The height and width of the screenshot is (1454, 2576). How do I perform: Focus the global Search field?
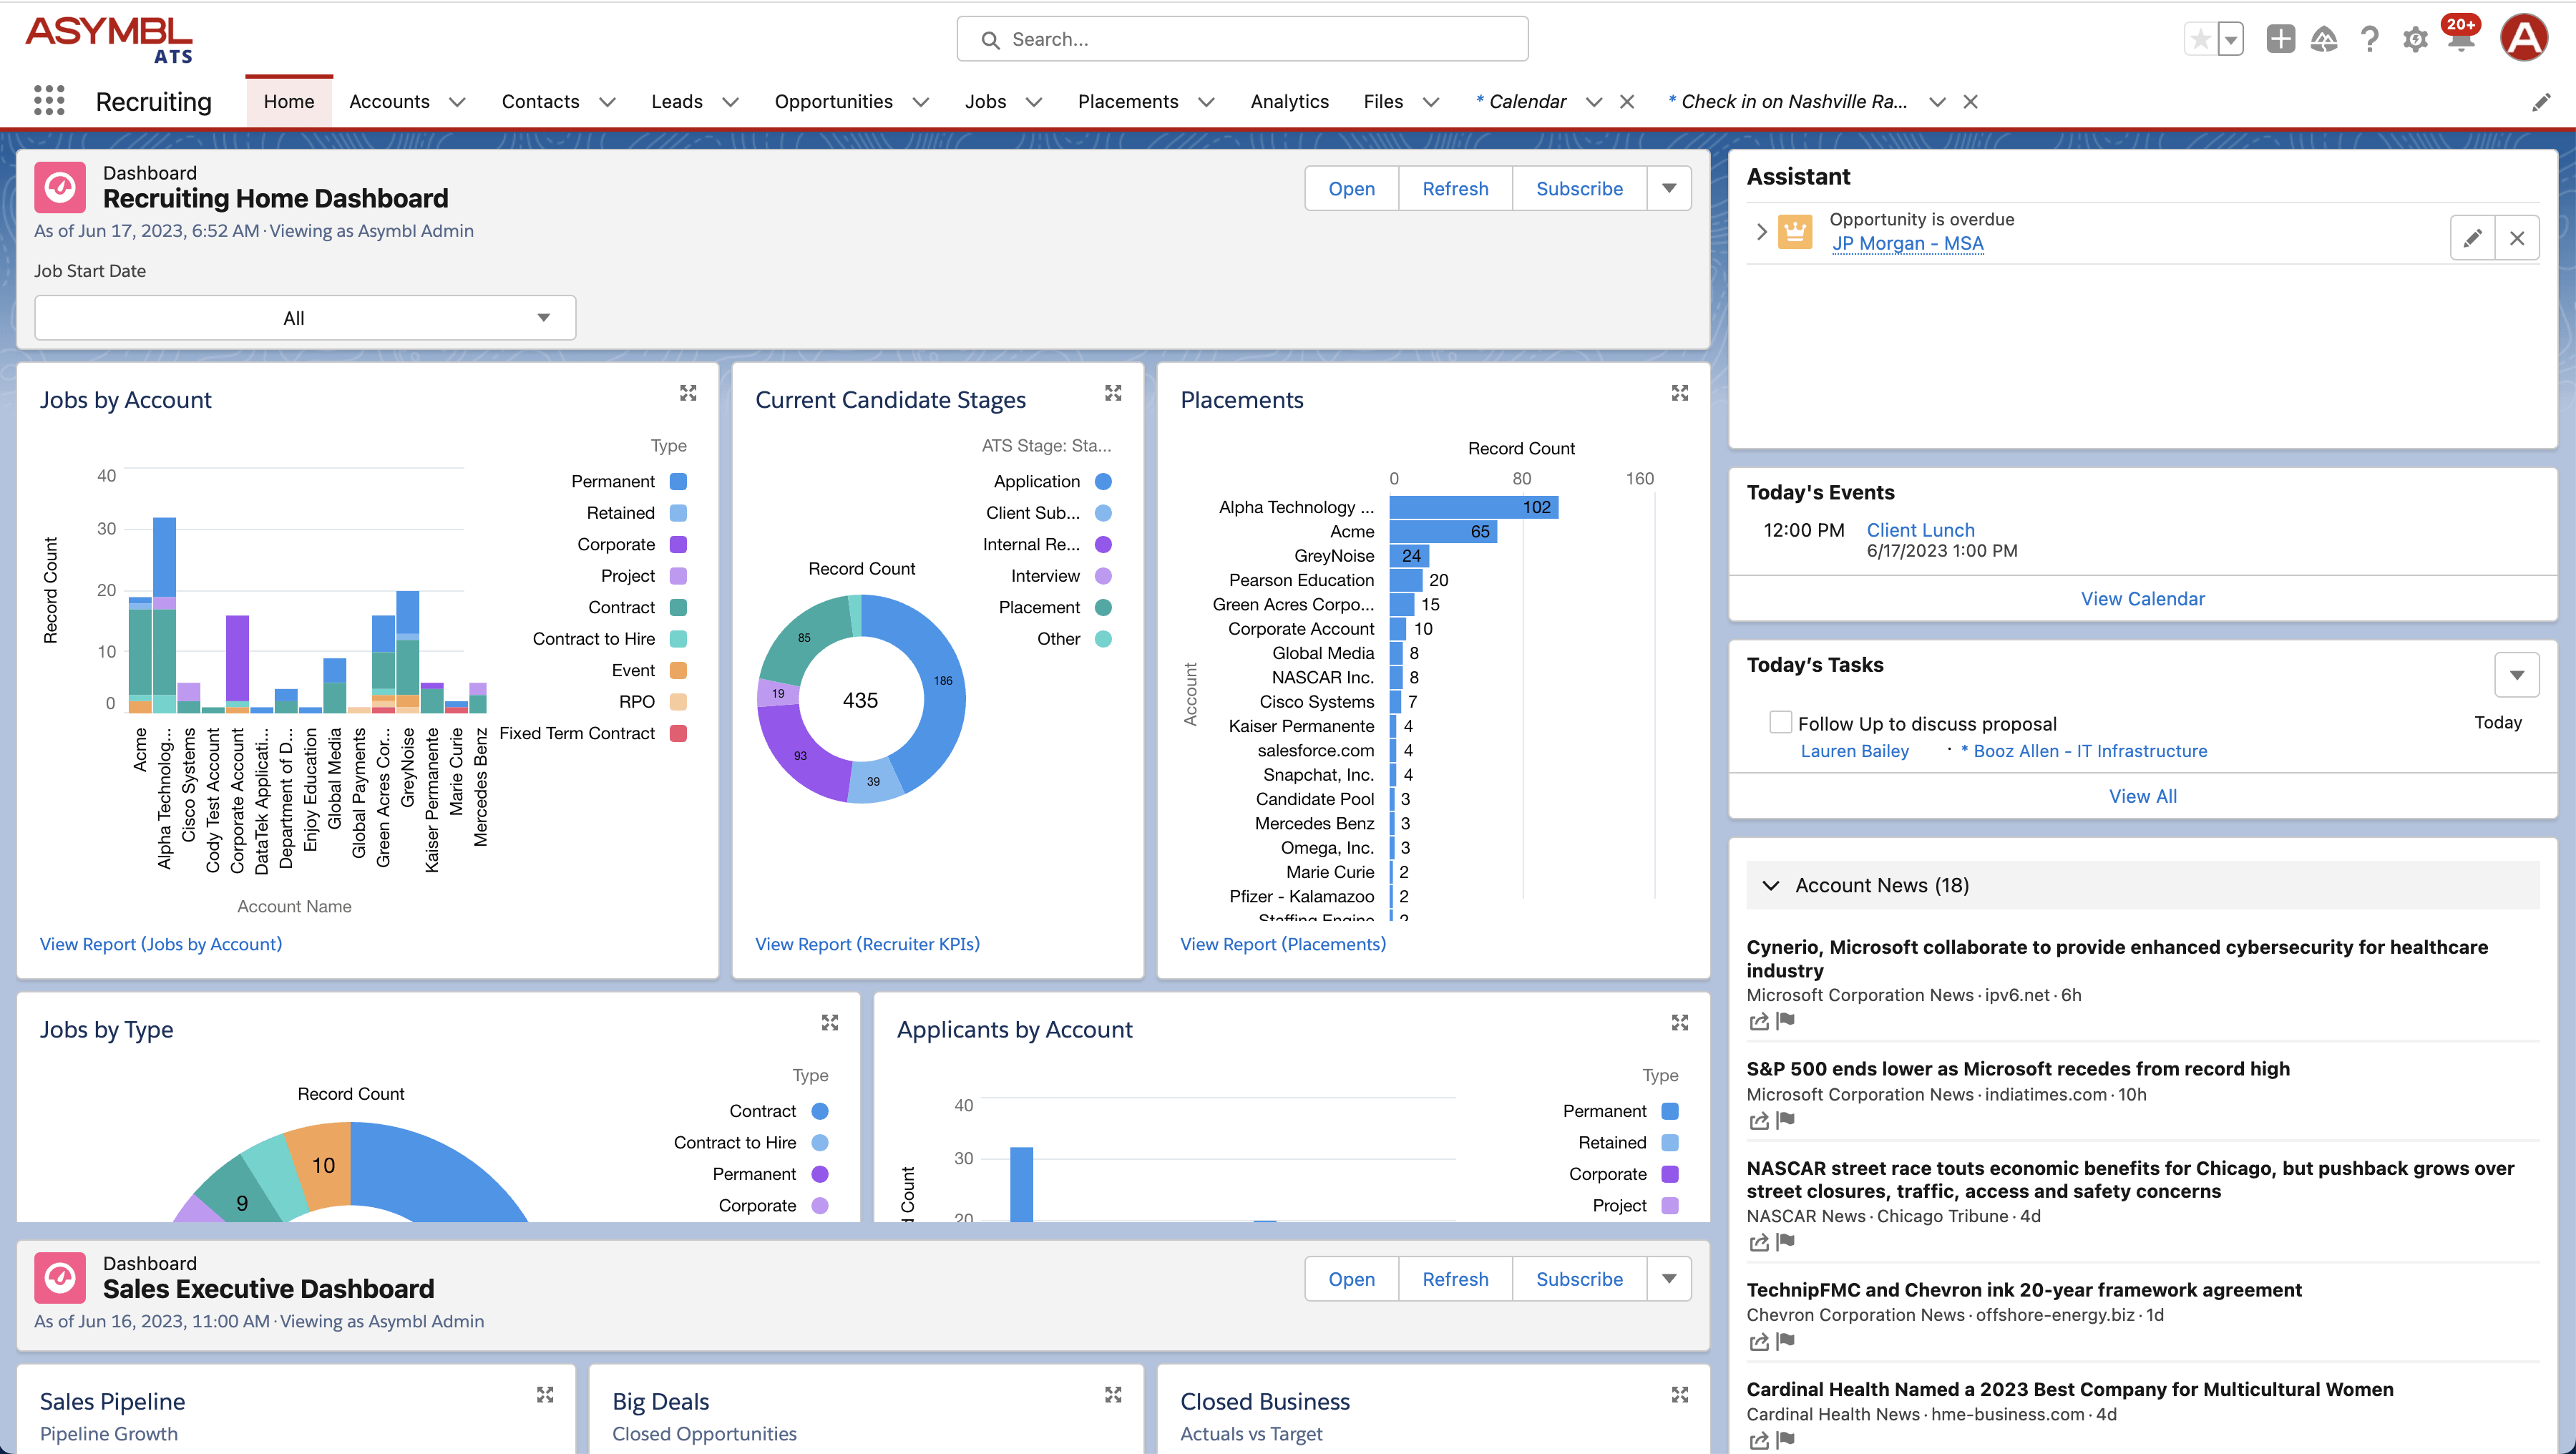[x=1242, y=39]
